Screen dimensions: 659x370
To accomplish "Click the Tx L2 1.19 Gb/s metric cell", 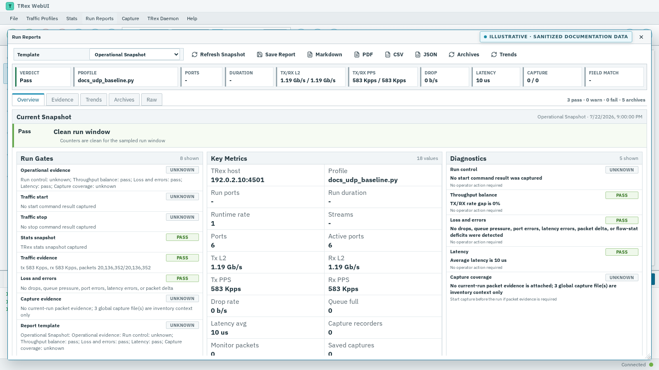I will coord(266,262).
